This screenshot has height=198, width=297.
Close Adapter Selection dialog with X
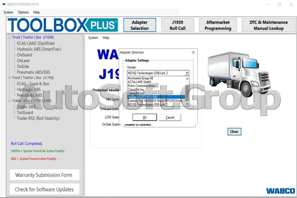(x=193, y=52)
